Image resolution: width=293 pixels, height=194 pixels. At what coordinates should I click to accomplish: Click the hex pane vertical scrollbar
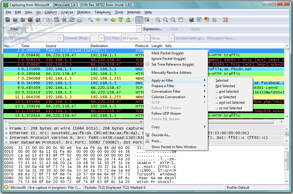pyautogui.click(x=287, y=161)
